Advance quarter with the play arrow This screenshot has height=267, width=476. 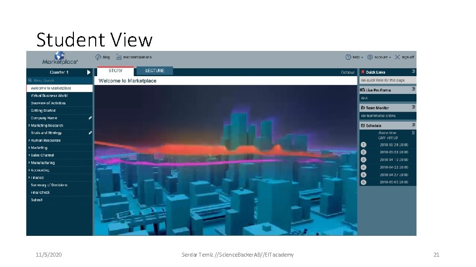coord(89,72)
